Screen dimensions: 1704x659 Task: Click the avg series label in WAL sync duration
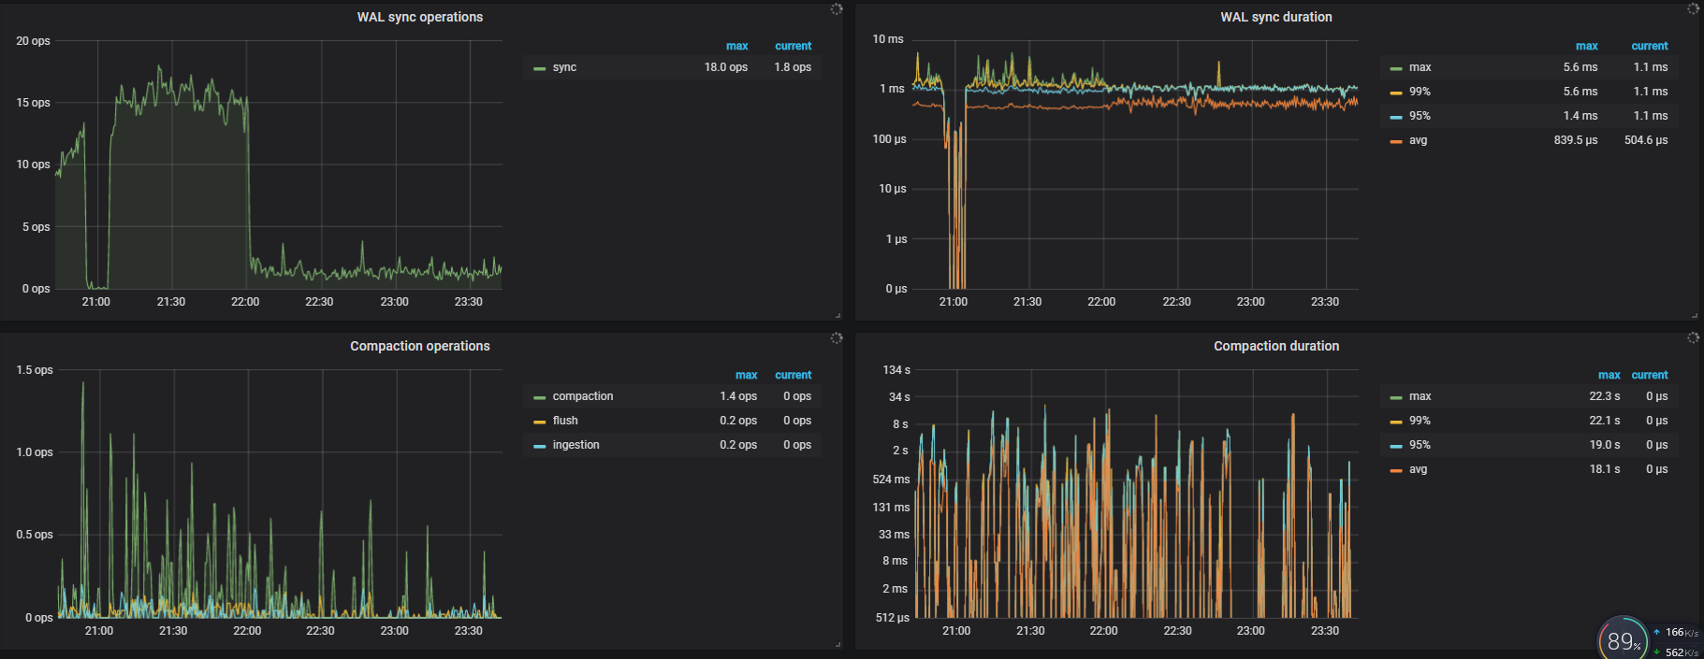pyautogui.click(x=1418, y=140)
